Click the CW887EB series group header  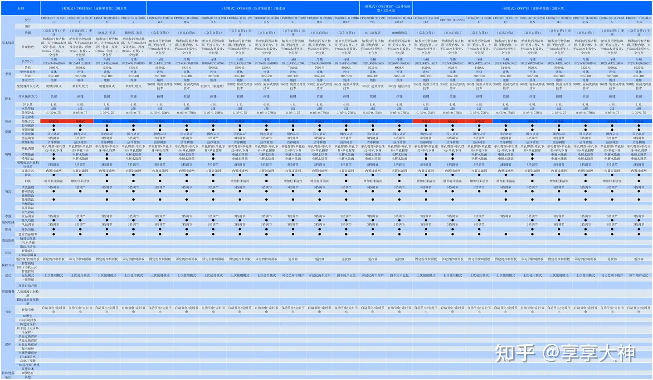[x=532, y=8]
